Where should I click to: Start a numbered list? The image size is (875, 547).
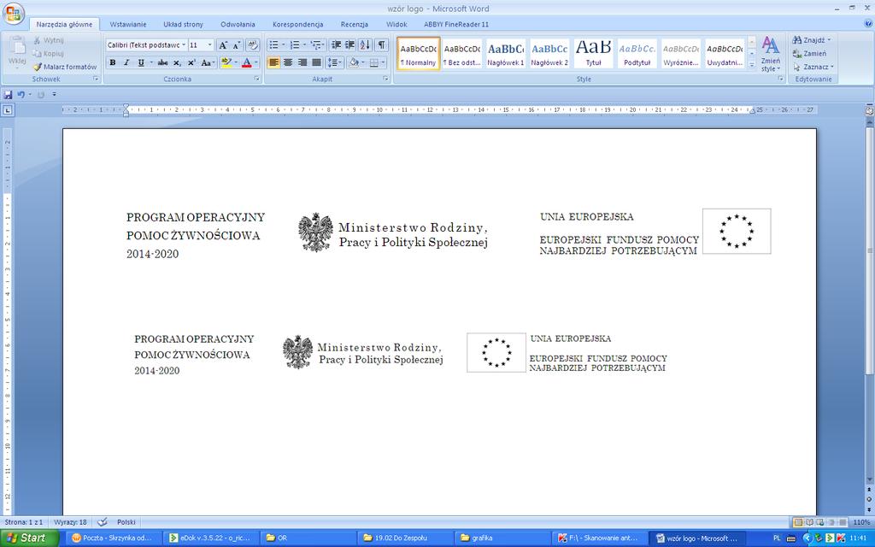click(295, 45)
